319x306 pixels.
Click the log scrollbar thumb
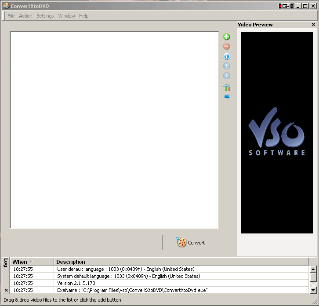pos(313,277)
